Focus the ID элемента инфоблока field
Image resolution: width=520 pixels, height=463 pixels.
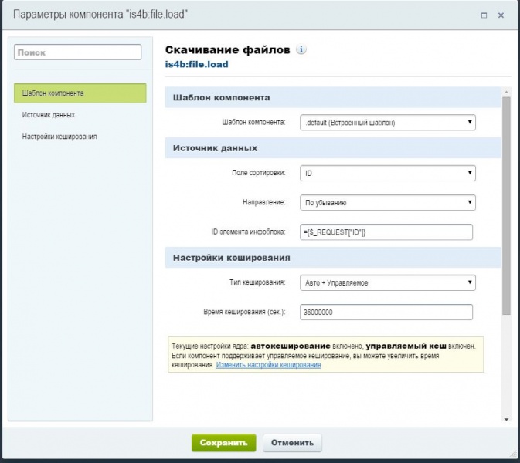386,232
